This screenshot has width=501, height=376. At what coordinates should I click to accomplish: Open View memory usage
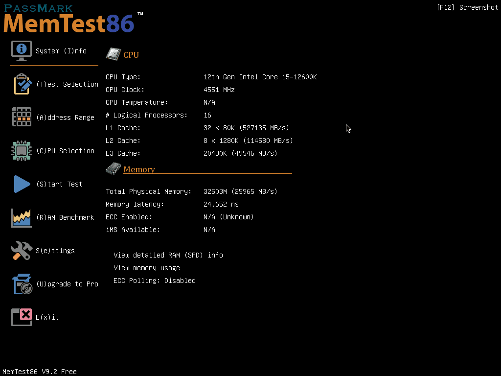point(147,268)
